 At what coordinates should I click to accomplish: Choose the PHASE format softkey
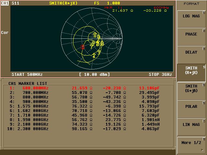[x=191, y=37]
